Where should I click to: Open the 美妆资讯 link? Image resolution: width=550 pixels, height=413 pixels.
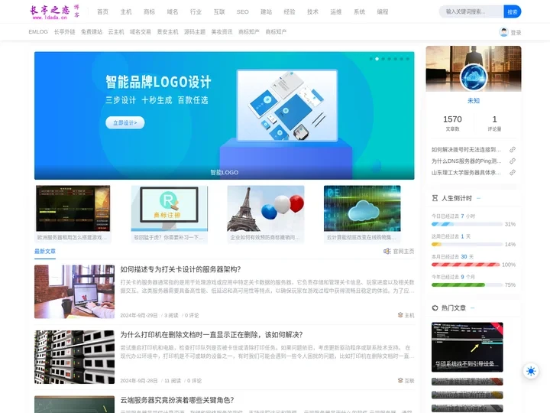[x=222, y=31]
